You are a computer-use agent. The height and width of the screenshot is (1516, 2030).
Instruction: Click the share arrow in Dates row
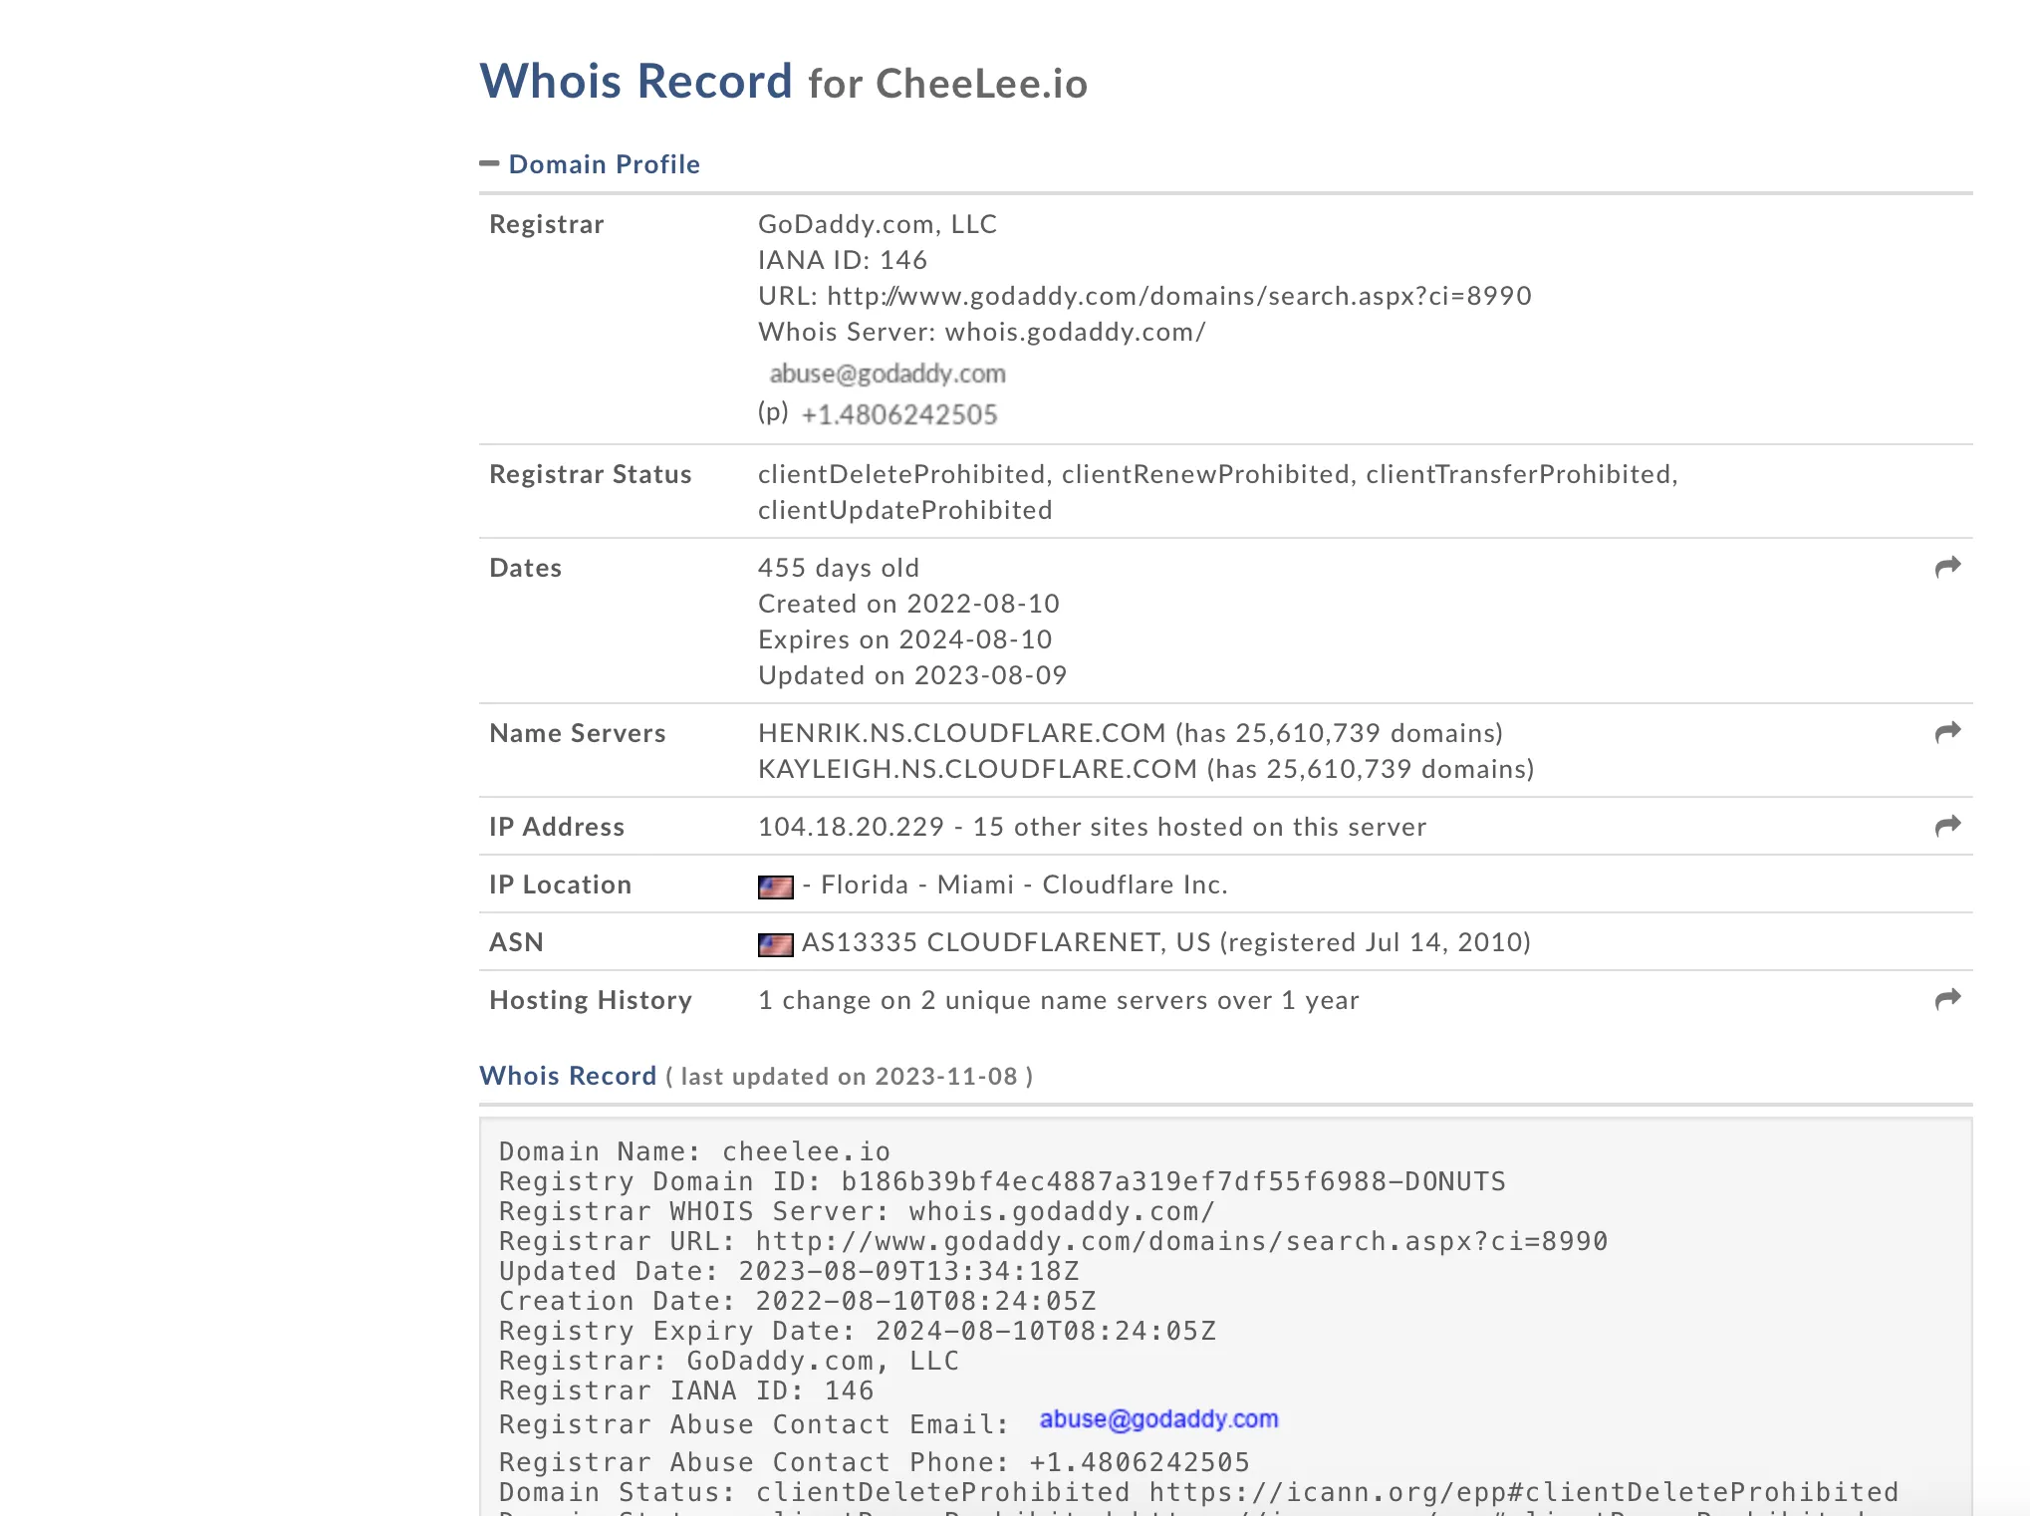[x=1947, y=567]
